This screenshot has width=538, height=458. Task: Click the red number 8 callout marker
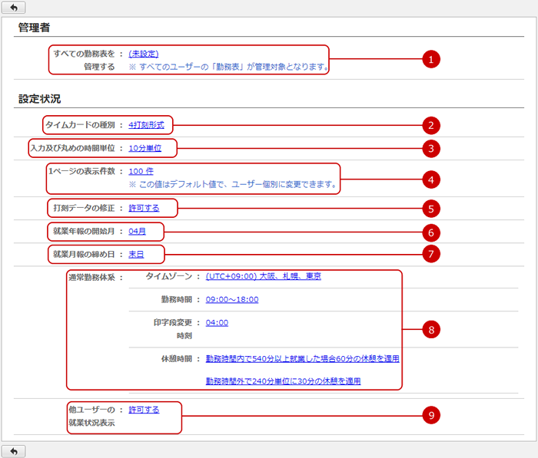[x=432, y=329]
